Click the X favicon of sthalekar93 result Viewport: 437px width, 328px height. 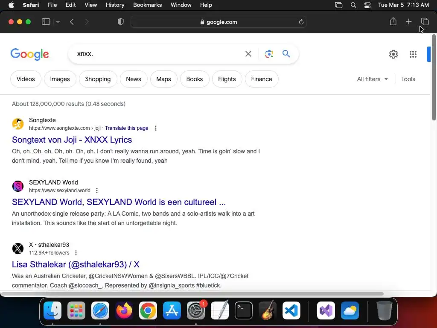click(x=18, y=248)
